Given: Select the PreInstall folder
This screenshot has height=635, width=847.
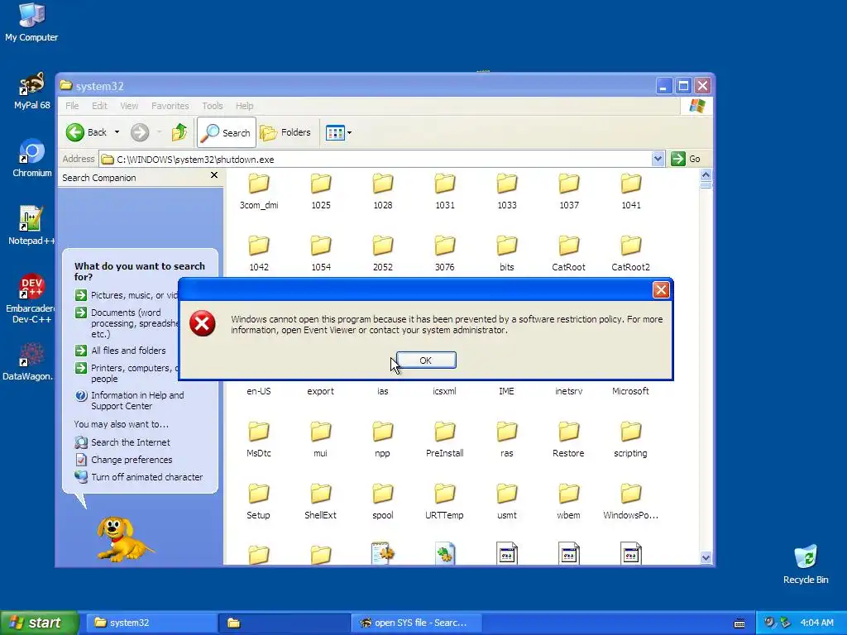Looking at the screenshot, I should [x=445, y=440].
